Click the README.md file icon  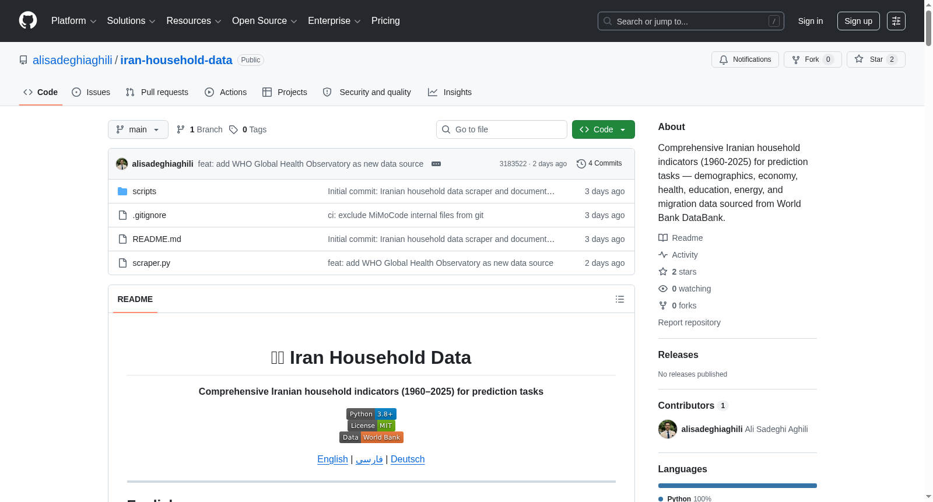[122, 239]
